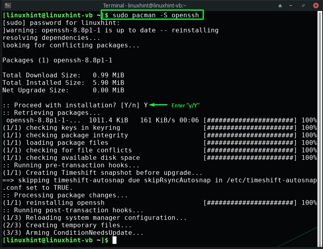This screenshot has height=249, width=323.
Task: Click the '161 KiB/s 00:06' speed value
Action: pyautogui.click(x=169, y=120)
